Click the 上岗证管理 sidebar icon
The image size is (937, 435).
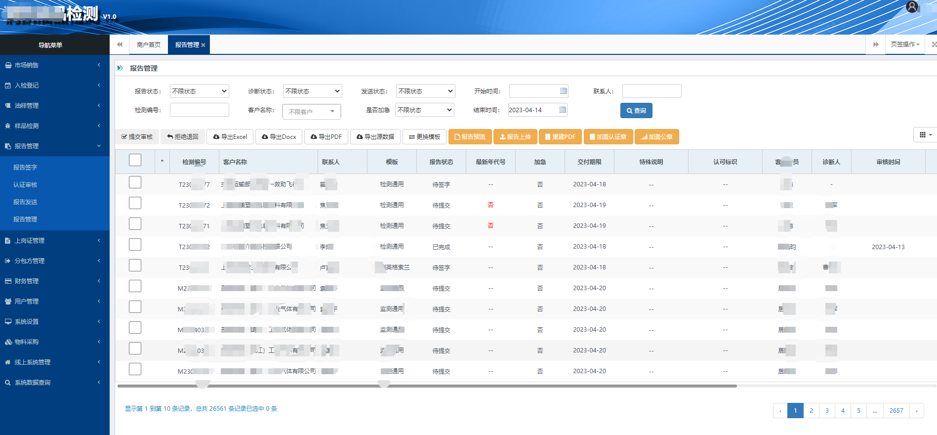[8, 241]
